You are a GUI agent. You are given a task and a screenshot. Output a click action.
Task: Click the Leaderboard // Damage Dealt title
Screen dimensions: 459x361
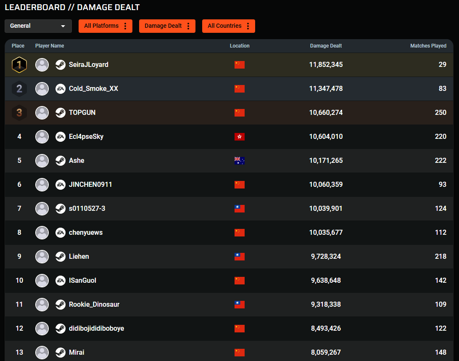[72, 7]
